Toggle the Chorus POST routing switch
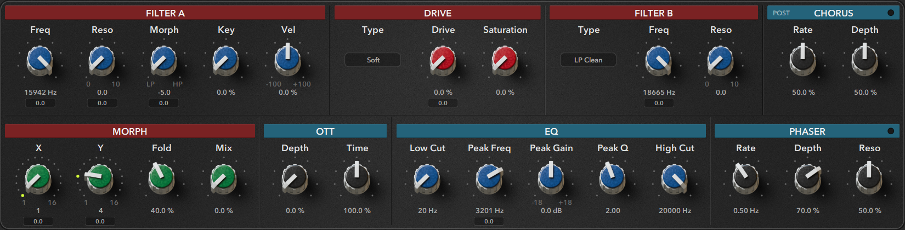This screenshot has width=905, height=230. point(782,13)
